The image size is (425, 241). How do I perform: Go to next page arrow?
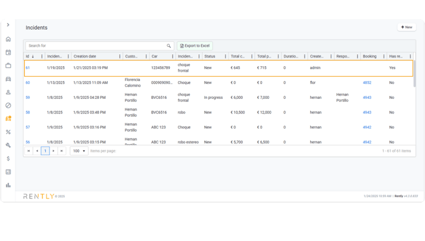coord(53,151)
